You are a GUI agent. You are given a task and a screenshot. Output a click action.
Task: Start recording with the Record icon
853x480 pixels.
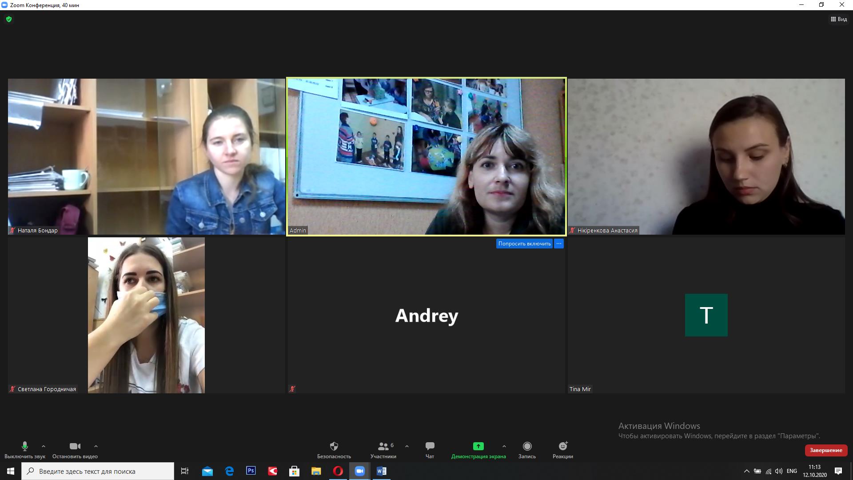tap(527, 446)
